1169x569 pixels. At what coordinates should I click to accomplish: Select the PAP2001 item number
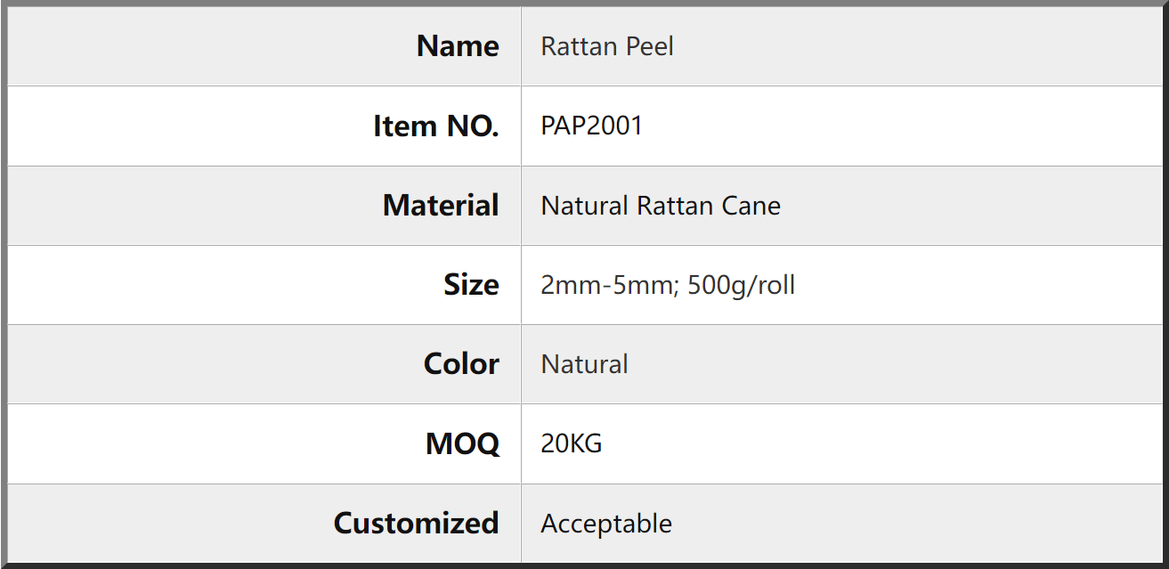[x=592, y=126]
